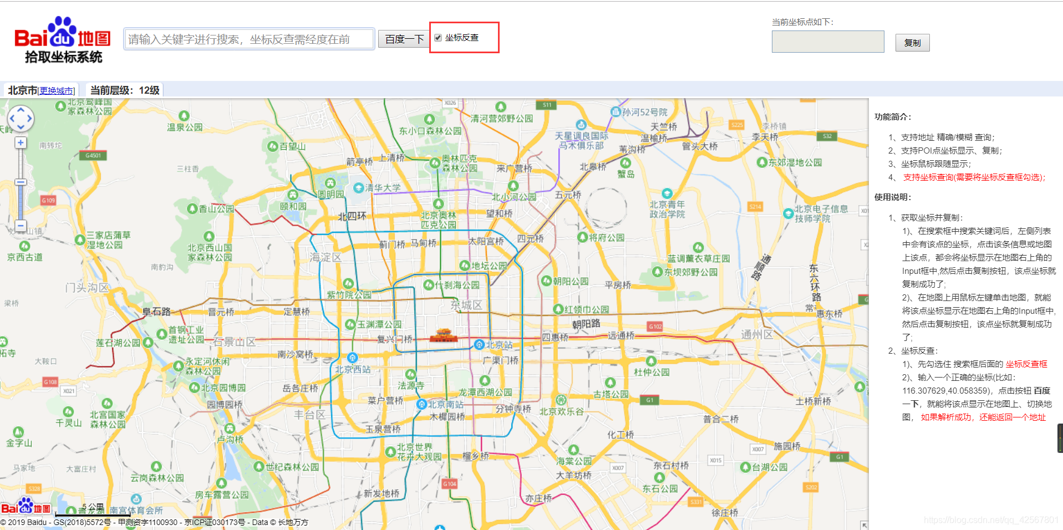Click the 海淀区 district label on map

pyautogui.click(x=325, y=258)
